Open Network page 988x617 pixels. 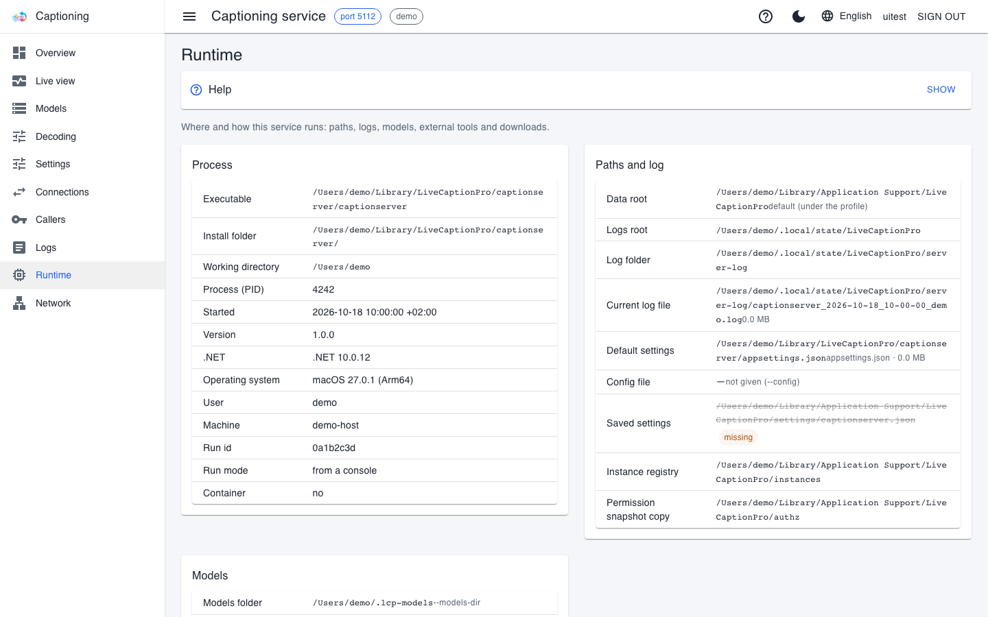coord(82,303)
